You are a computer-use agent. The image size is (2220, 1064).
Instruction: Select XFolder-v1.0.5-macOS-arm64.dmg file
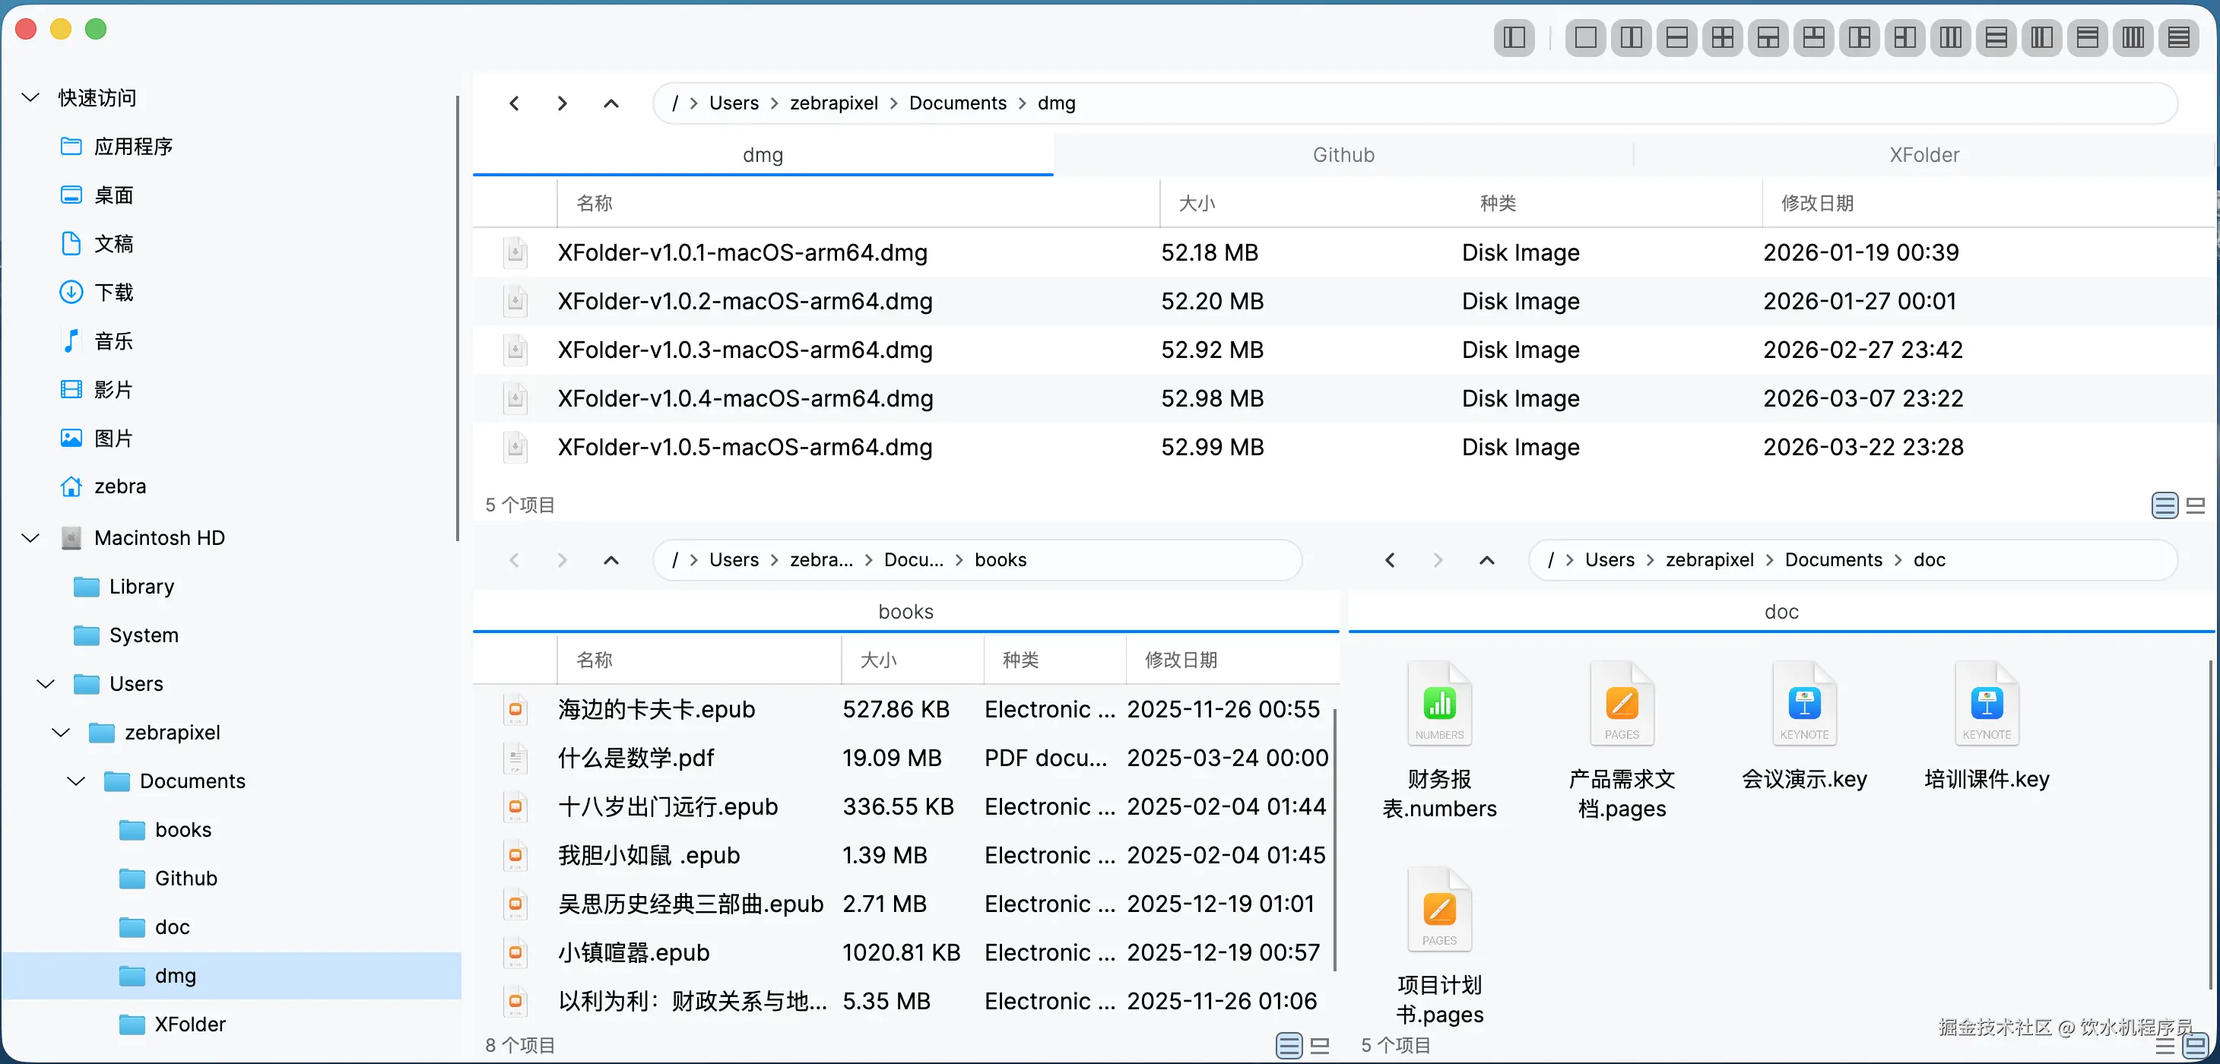pos(1343,447)
